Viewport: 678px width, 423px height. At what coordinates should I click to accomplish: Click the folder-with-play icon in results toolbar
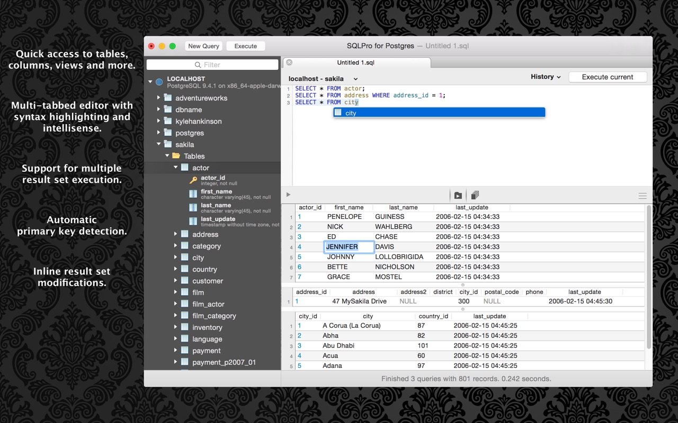coord(458,195)
